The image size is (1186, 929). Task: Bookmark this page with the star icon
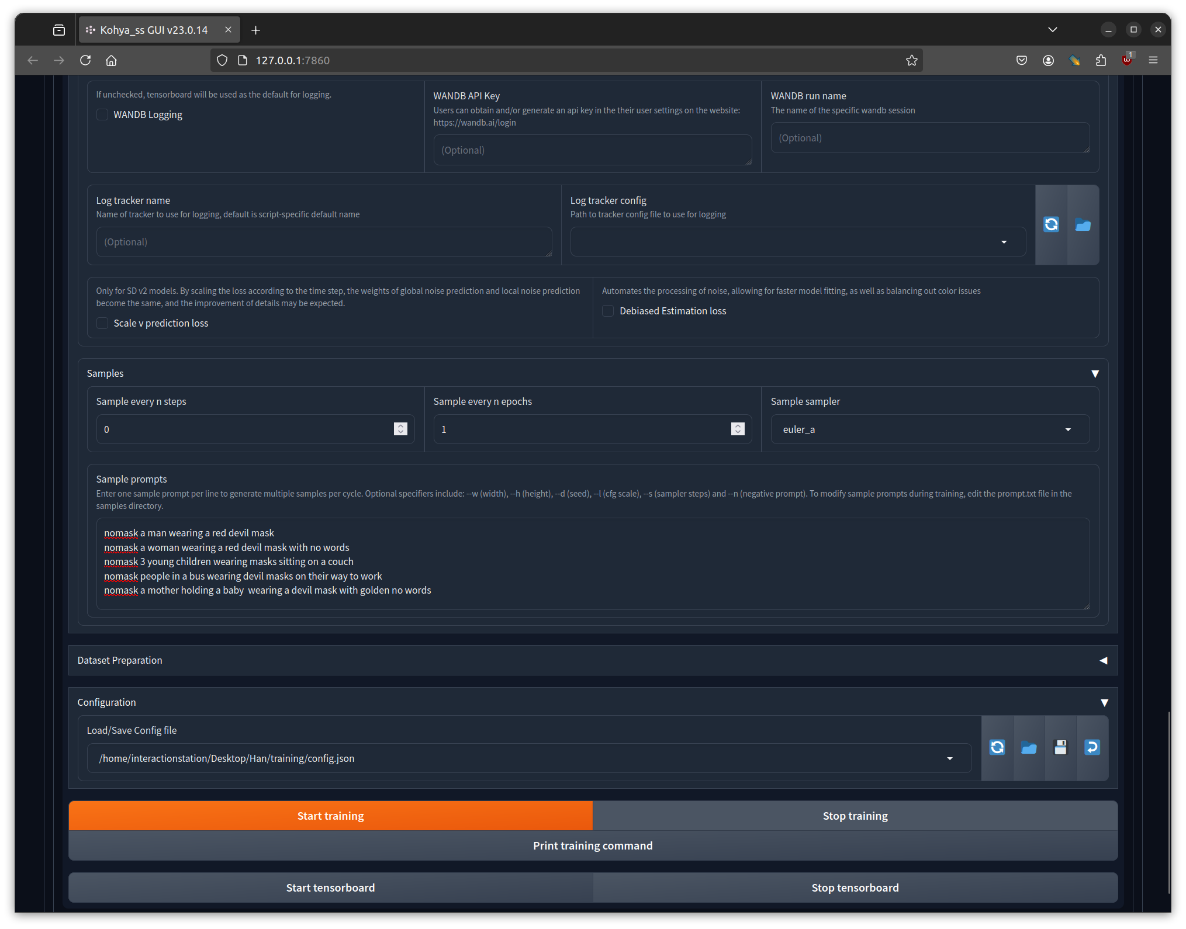911,60
